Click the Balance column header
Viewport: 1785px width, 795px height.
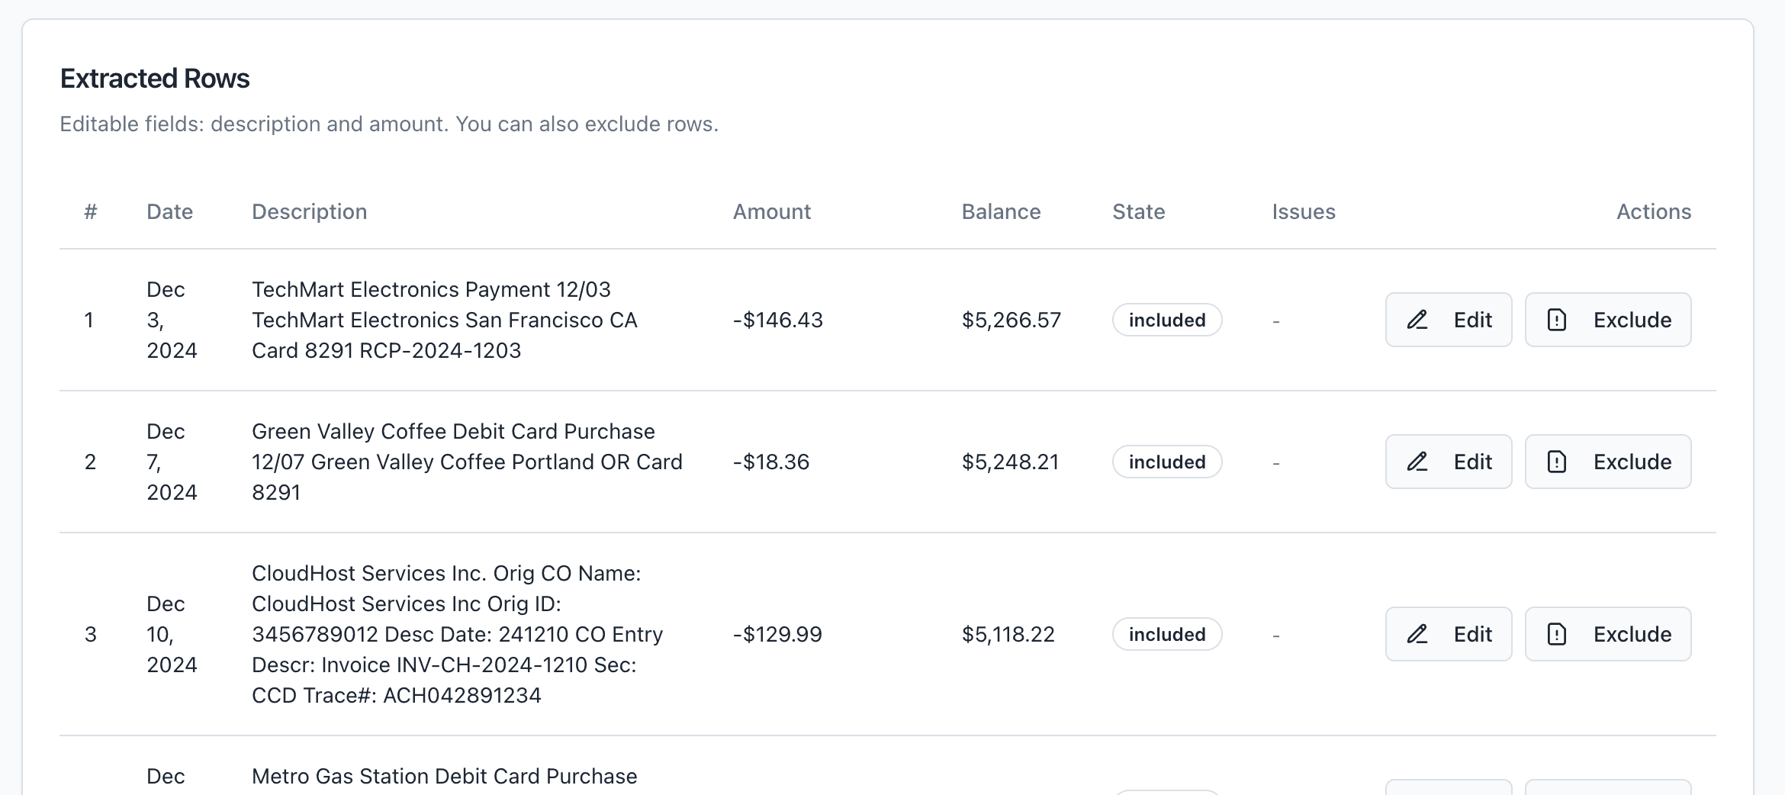pyautogui.click(x=1001, y=211)
